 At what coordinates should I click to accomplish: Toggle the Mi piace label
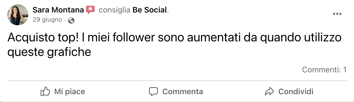point(70,92)
